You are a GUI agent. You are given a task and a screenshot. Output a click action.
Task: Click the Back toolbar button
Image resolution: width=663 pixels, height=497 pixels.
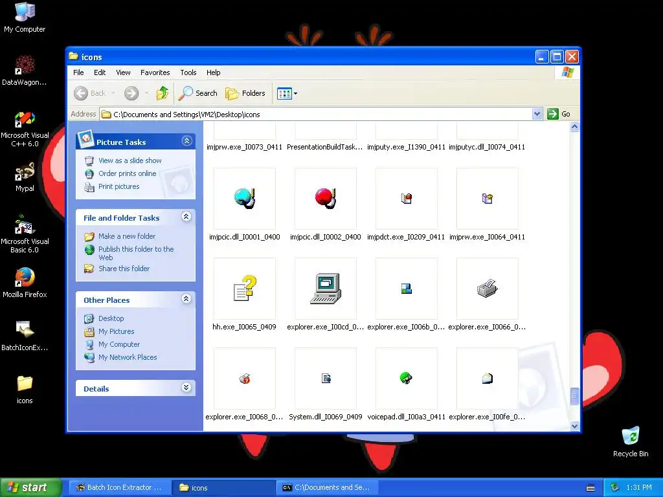coord(89,93)
